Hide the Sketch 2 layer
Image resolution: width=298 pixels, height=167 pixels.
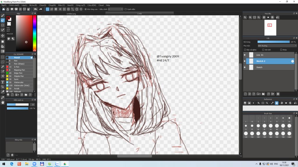244,61
